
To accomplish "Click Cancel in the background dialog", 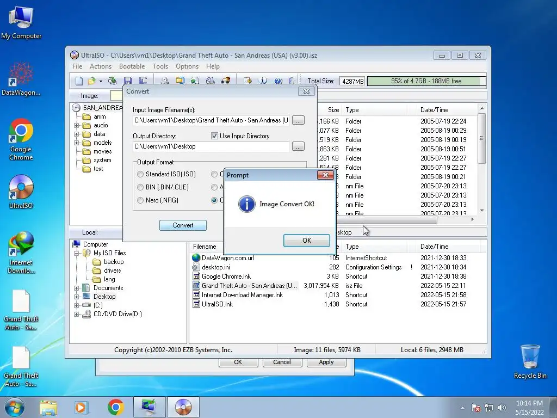I will (x=282, y=362).
